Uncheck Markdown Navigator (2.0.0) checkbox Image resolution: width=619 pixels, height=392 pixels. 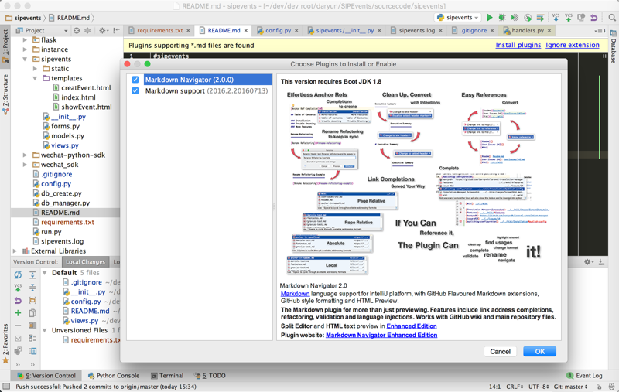click(x=135, y=80)
